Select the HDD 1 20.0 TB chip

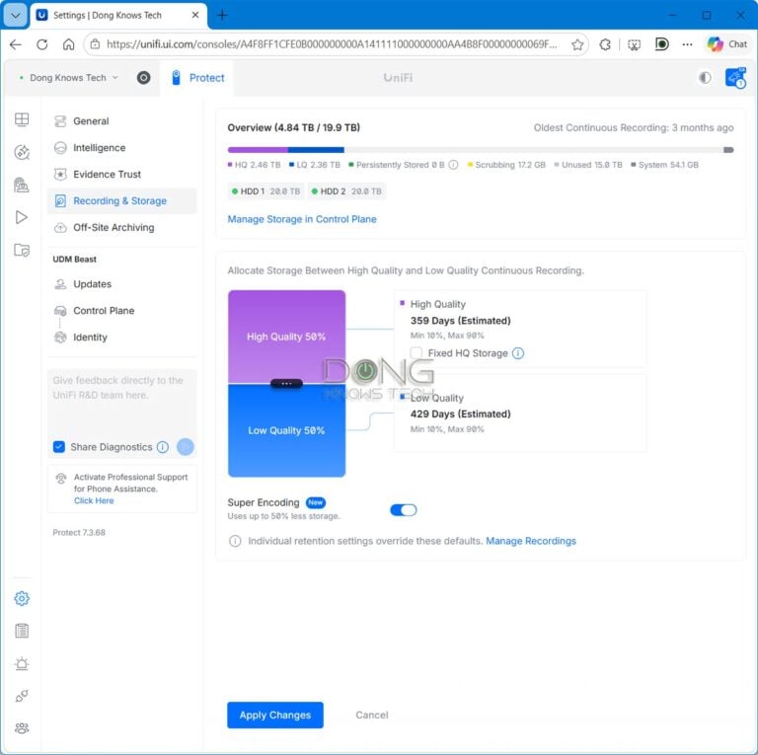265,191
